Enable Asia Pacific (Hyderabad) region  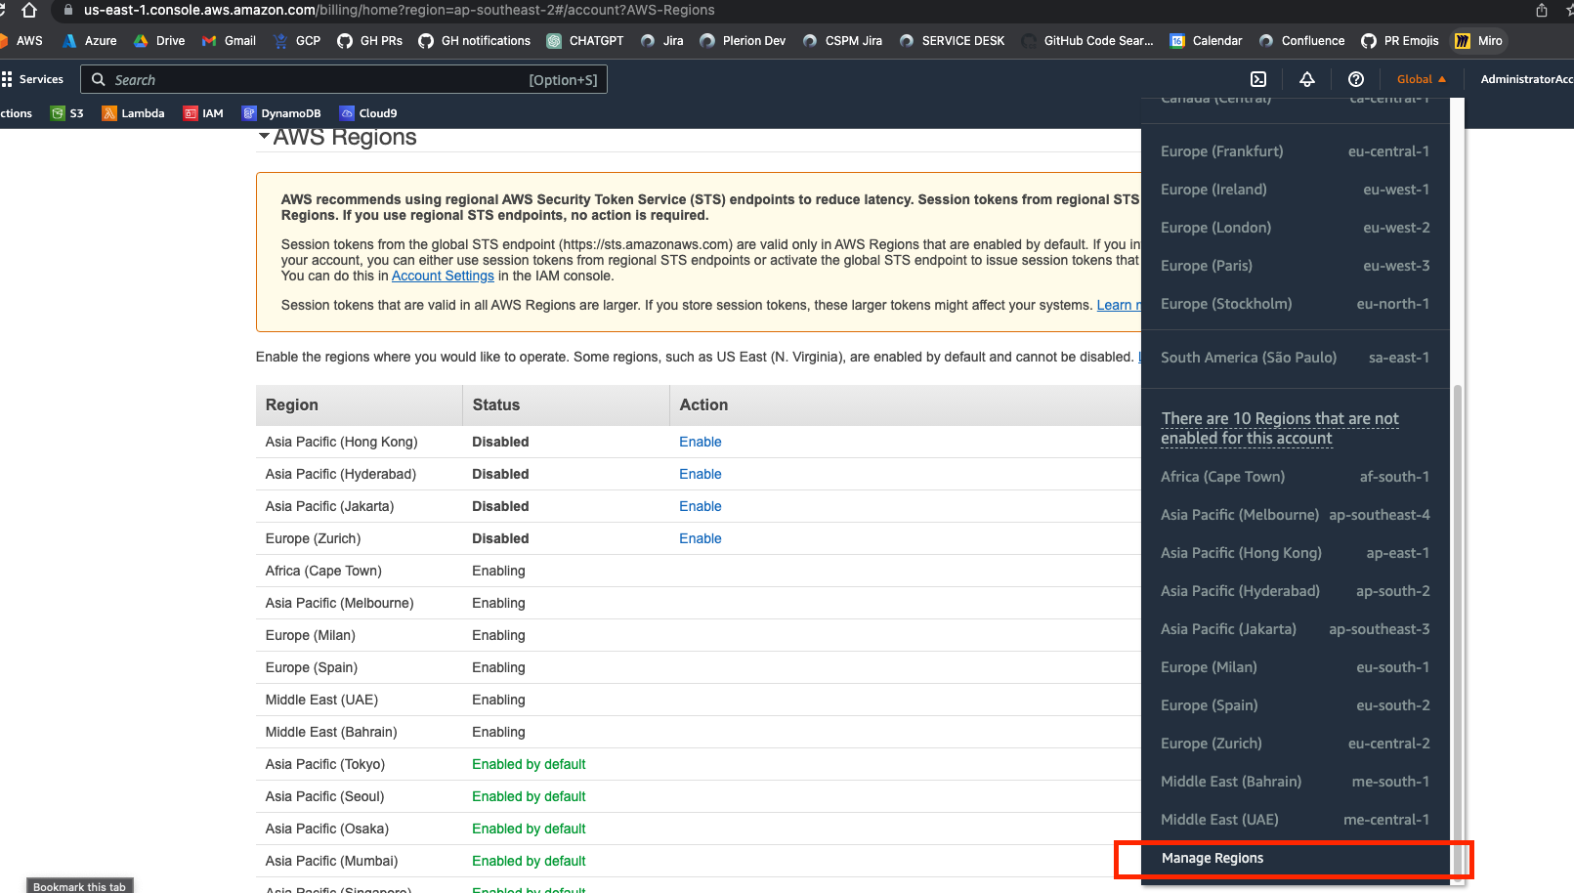point(700,474)
